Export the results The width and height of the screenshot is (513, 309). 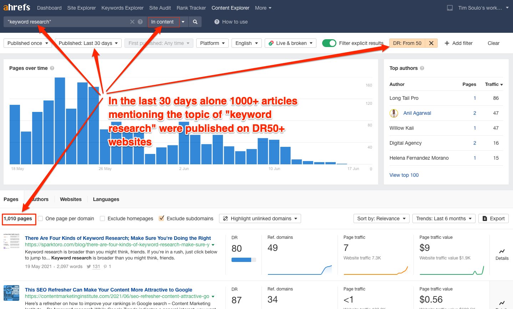tap(494, 218)
